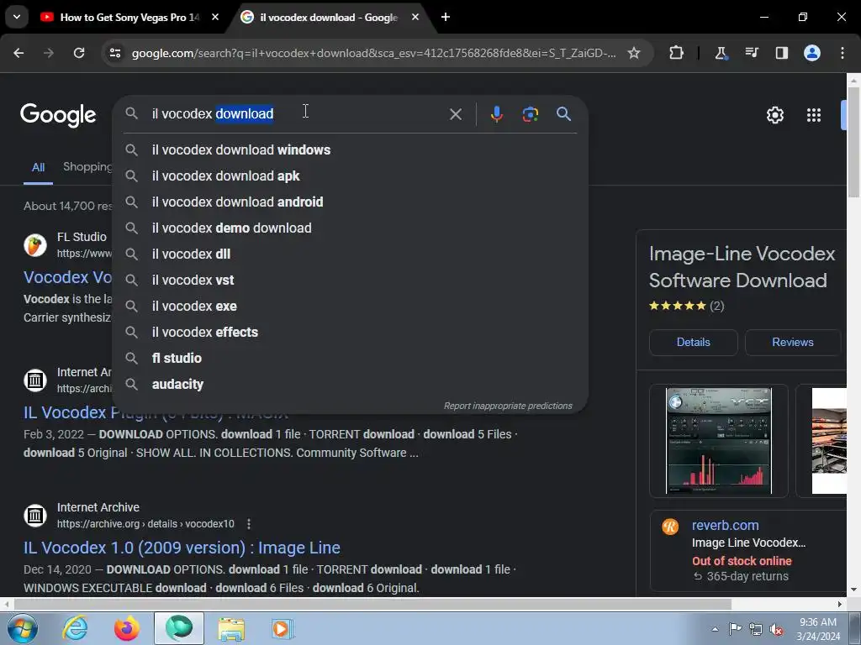Reload the current page

point(79,53)
